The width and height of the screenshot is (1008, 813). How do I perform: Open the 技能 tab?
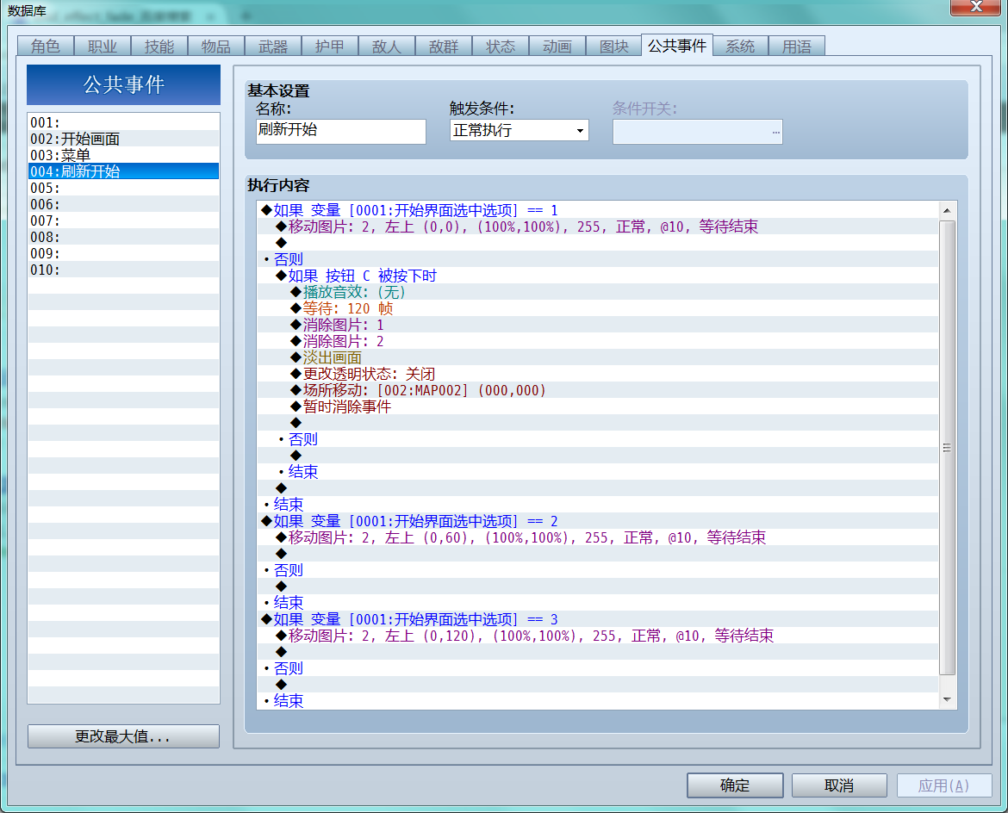159,47
